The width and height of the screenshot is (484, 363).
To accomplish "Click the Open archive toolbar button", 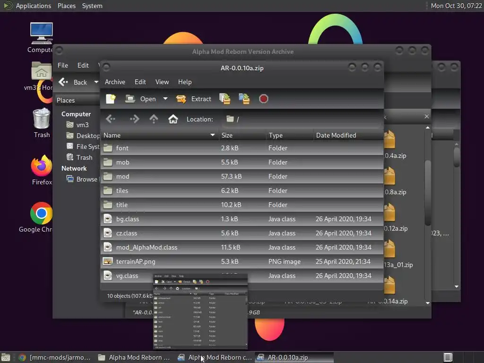I will [x=141, y=99].
